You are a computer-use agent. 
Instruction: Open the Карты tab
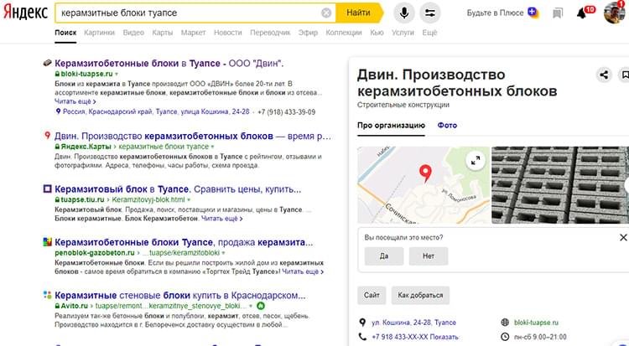[163, 33]
